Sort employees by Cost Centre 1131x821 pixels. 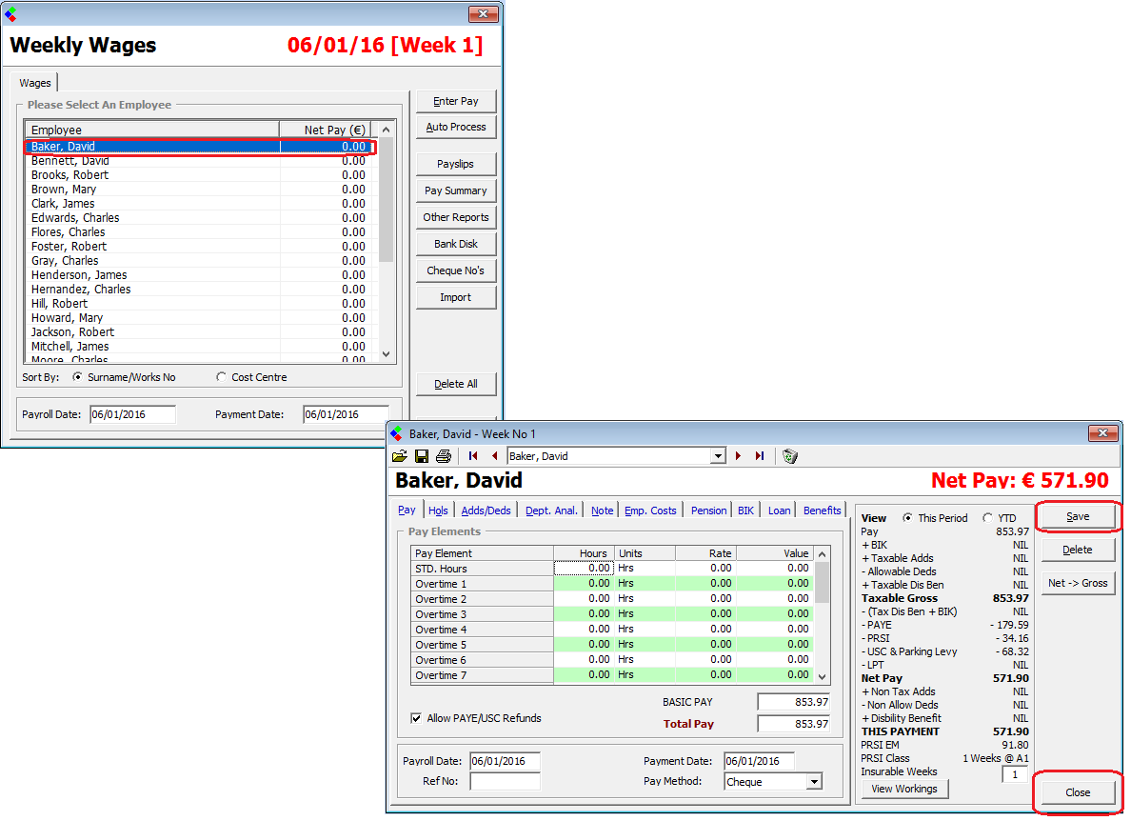point(222,377)
